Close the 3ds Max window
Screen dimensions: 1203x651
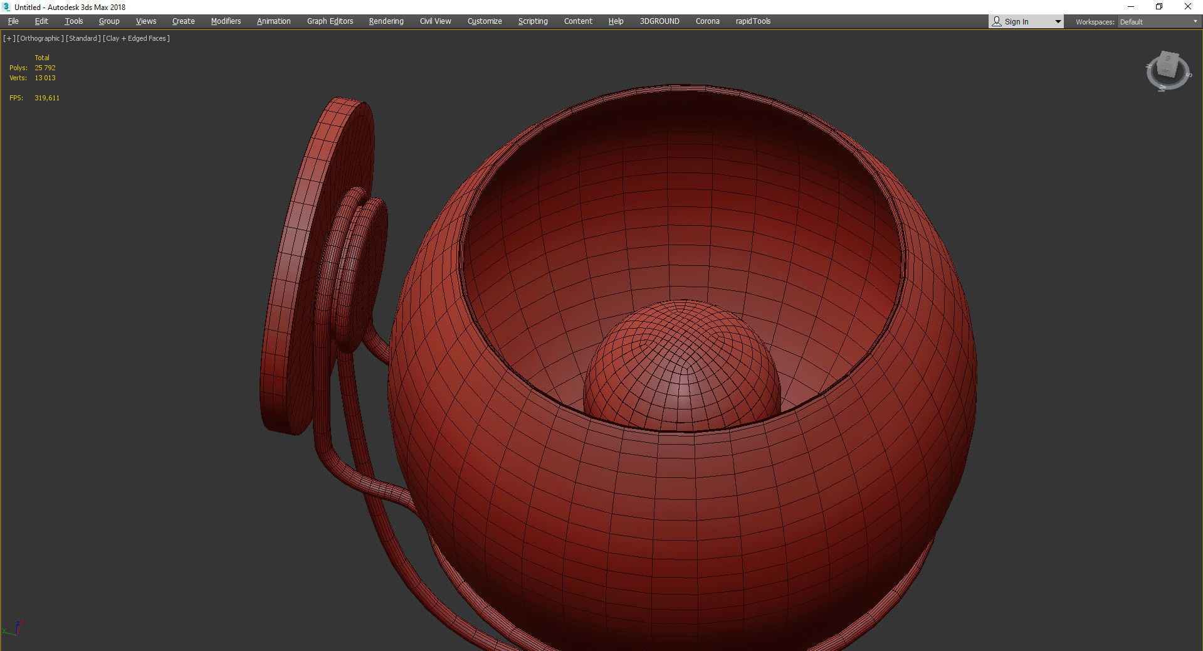point(1187,7)
